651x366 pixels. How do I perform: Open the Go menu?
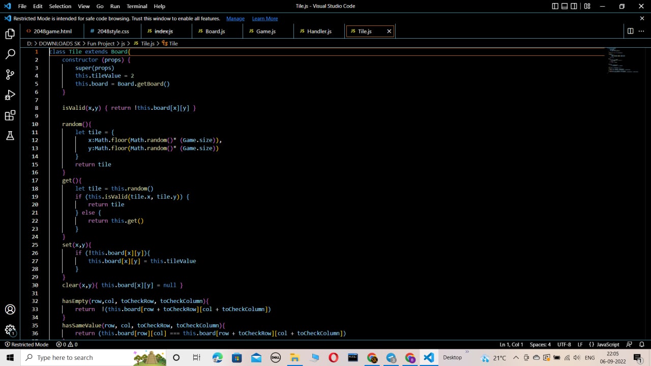[100, 6]
